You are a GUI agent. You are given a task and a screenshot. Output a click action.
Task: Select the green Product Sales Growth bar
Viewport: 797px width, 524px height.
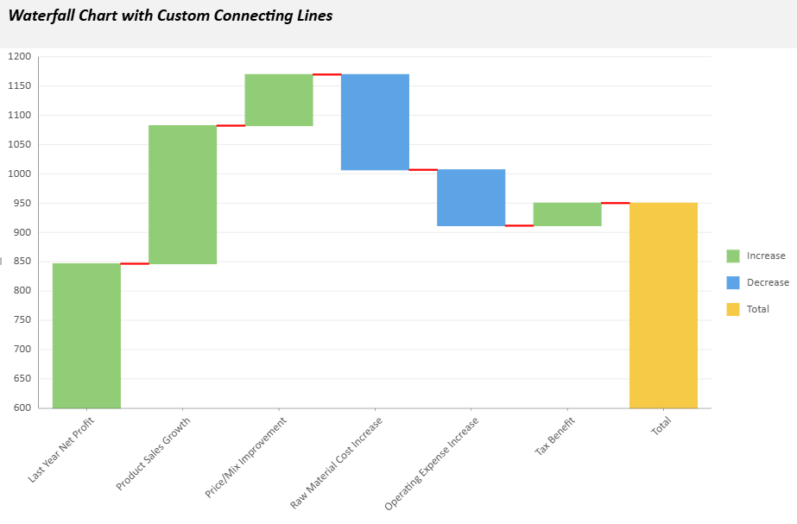(x=182, y=194)
